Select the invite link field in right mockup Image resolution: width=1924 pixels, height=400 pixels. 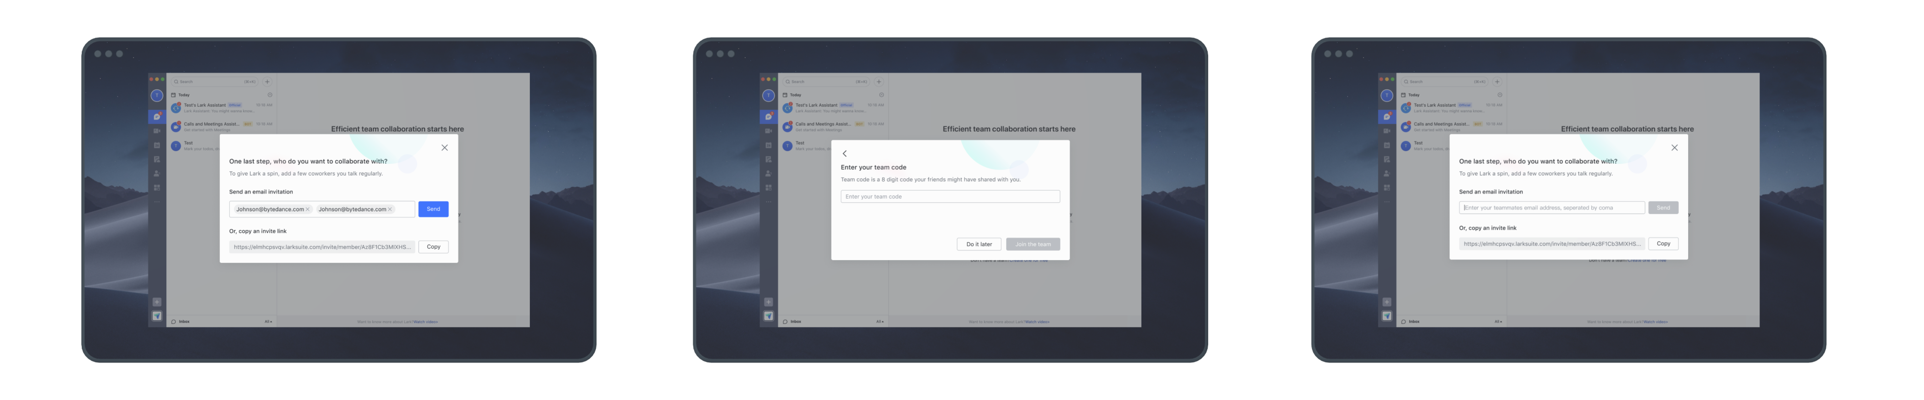pyautogui.click(x=1552, y=243)
